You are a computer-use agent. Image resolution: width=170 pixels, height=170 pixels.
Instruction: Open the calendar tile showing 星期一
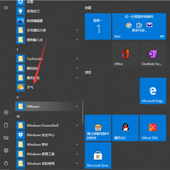(x=98, y=26)
